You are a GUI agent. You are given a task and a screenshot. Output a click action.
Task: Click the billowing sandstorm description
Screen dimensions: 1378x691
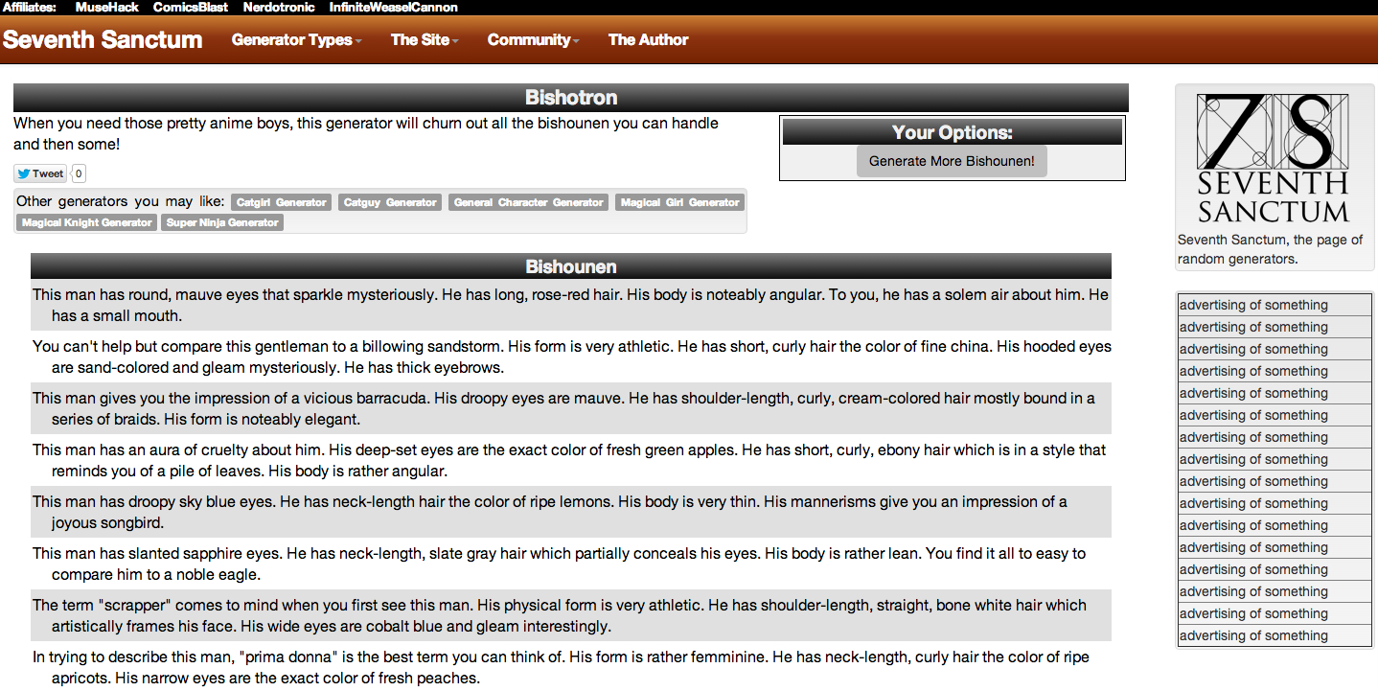click(x=571, y=357)
